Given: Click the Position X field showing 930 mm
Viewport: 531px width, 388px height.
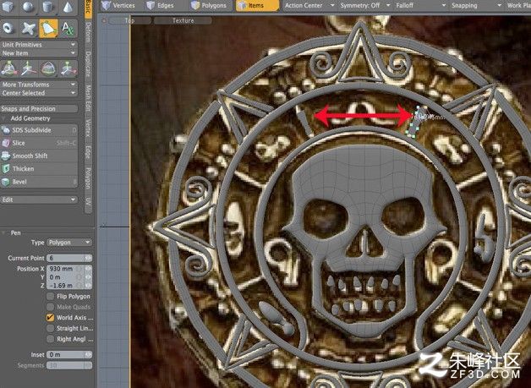Looking at the screenshot, I should [69, 269].
